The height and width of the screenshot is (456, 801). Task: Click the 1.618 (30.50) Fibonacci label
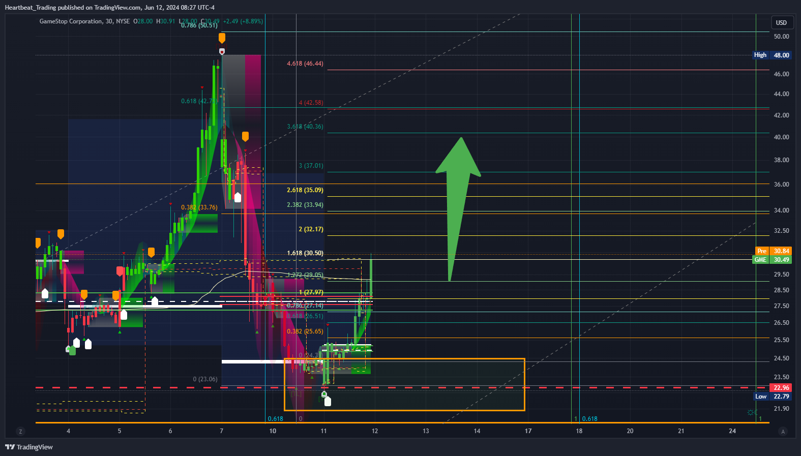(305, 253)
